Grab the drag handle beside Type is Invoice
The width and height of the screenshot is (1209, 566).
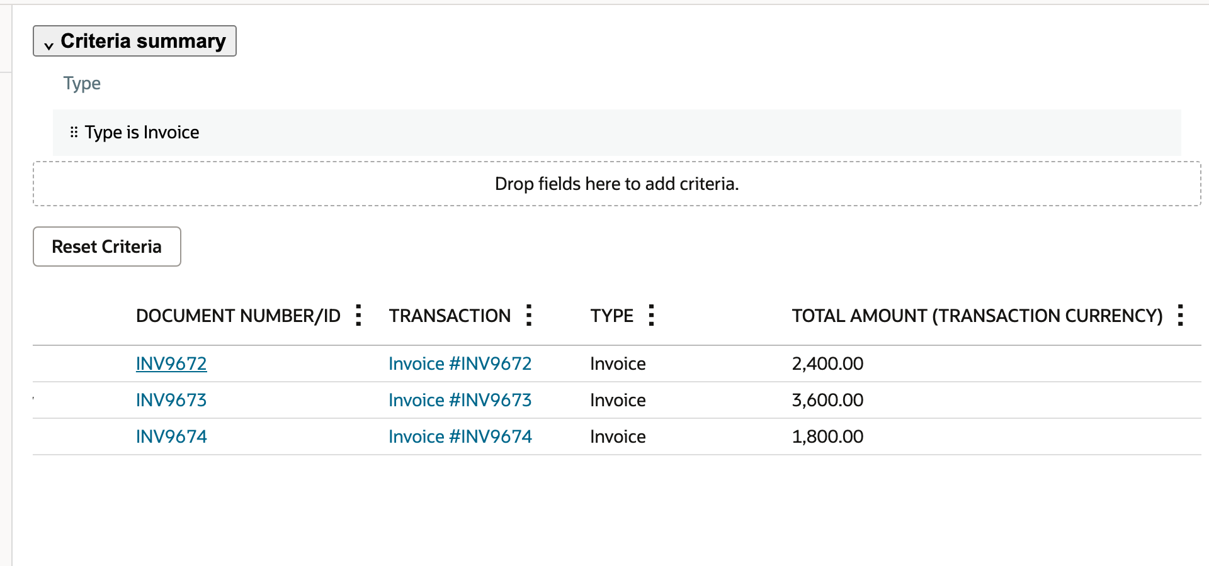coord(74,132)
